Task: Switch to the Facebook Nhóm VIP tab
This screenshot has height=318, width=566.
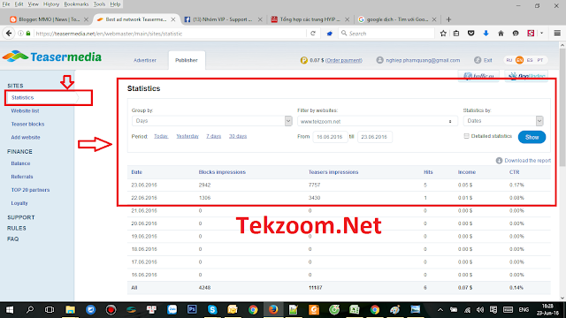Action: (x=223, y=19)
